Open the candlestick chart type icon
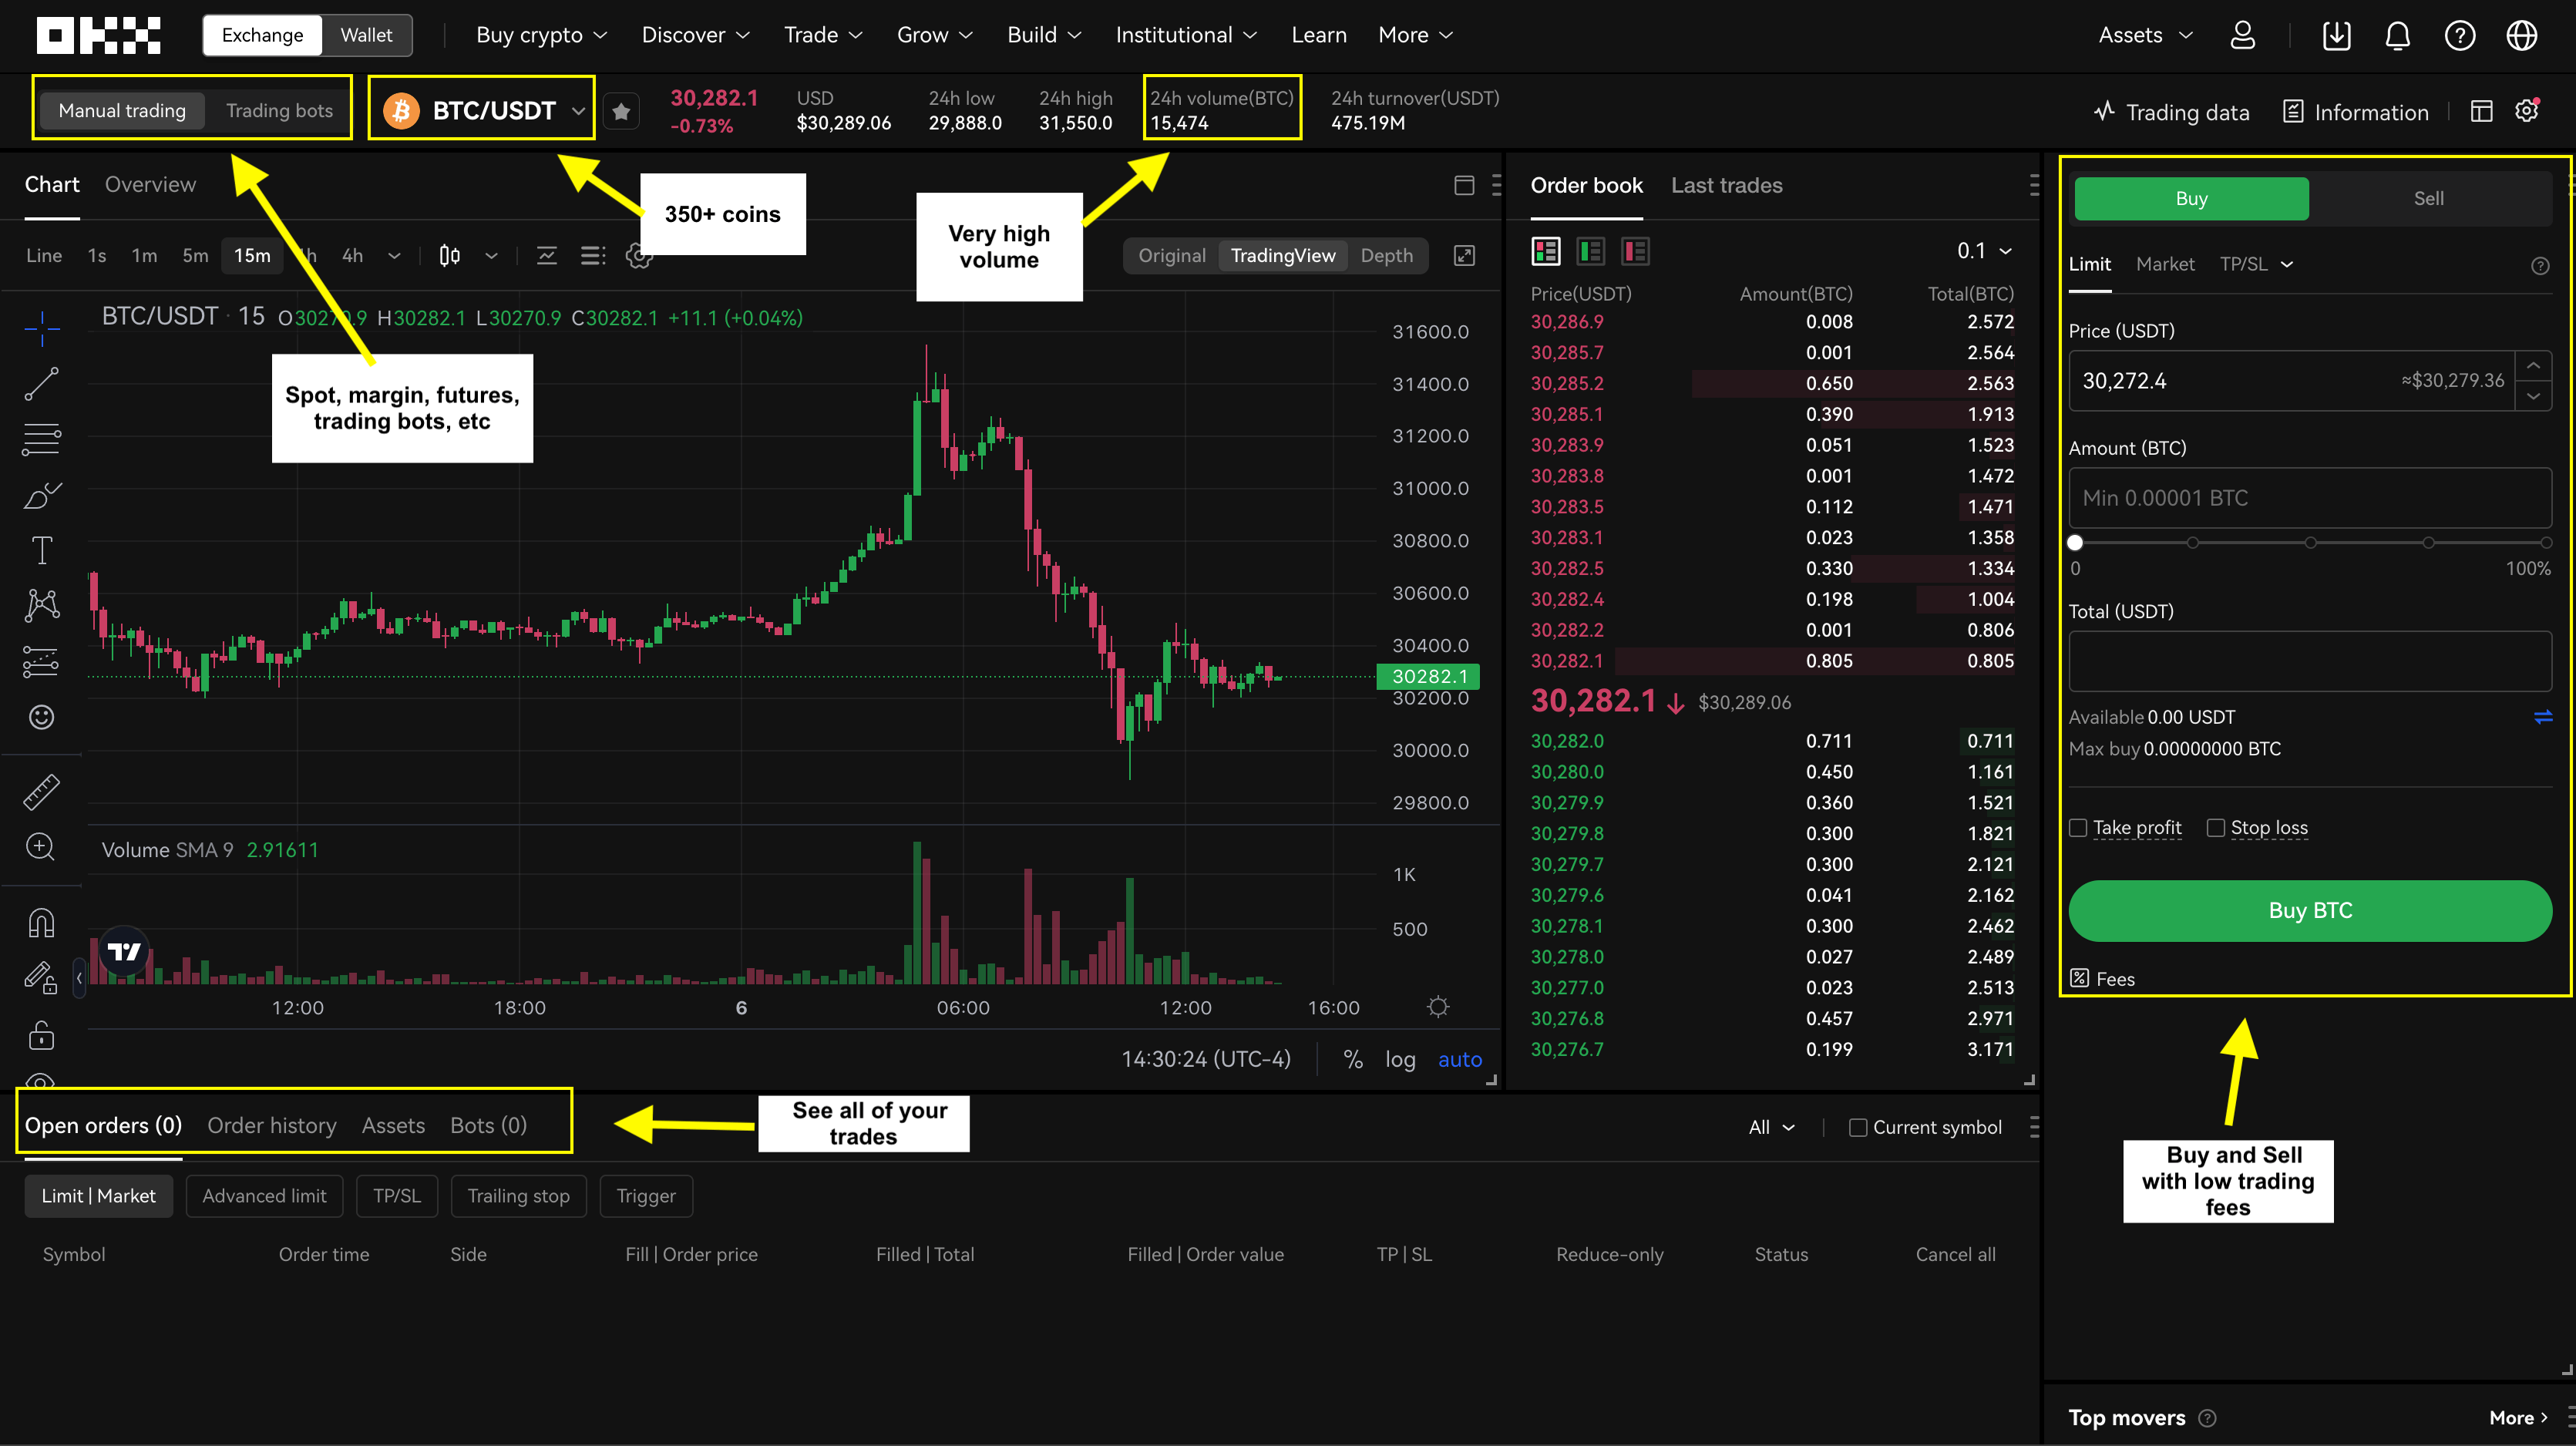Screen dimensions: 2576x1446 click(x=450, y=256)
